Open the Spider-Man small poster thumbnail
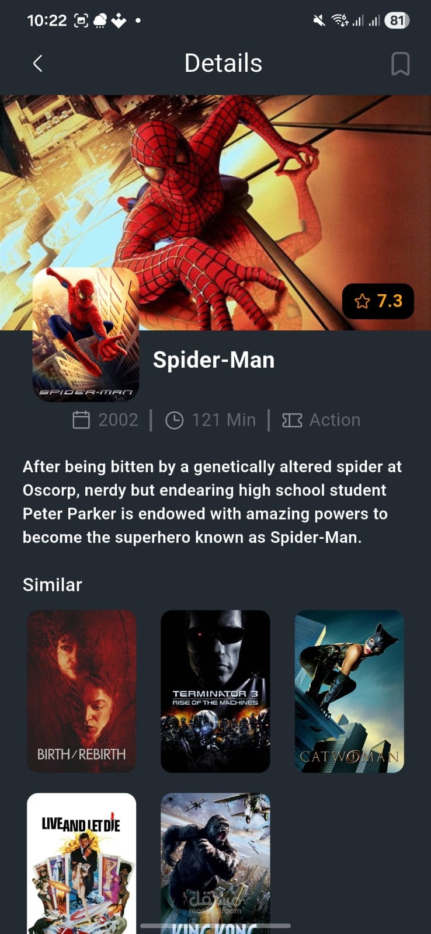Viewport: 431px width, 934px height. (86, 334)
